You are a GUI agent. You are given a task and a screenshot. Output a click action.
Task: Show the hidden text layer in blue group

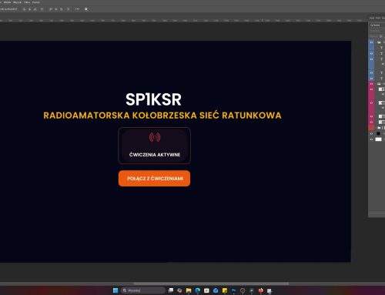pyautogui.click(x=371, y=48)
